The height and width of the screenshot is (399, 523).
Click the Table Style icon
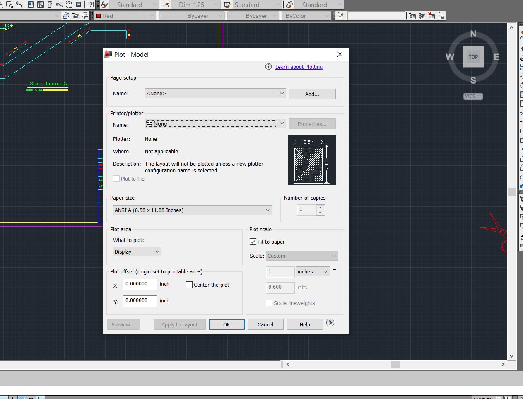point(227,5)
